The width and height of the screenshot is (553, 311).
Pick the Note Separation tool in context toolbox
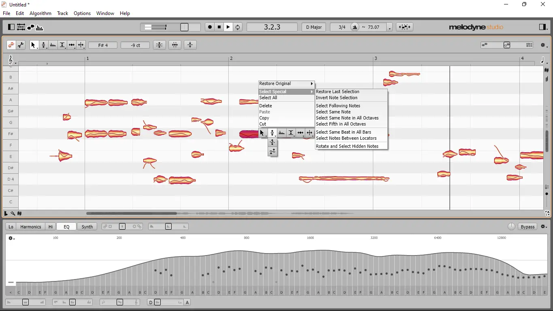310,133
